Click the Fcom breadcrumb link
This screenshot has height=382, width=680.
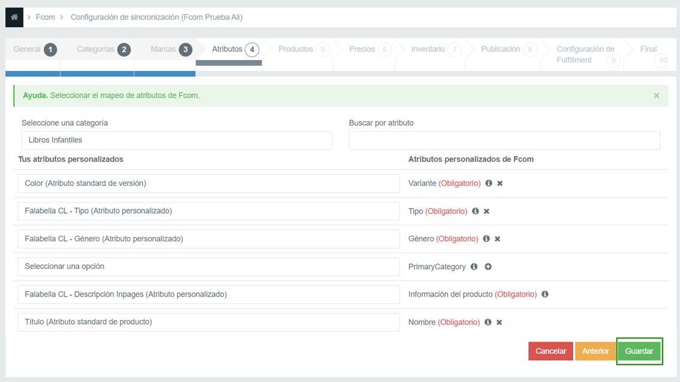(x=45, y=17)
